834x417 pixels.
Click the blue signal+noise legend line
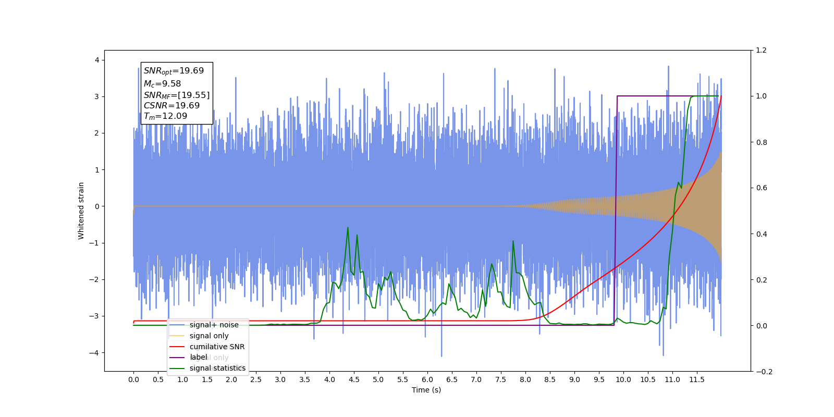177,325
